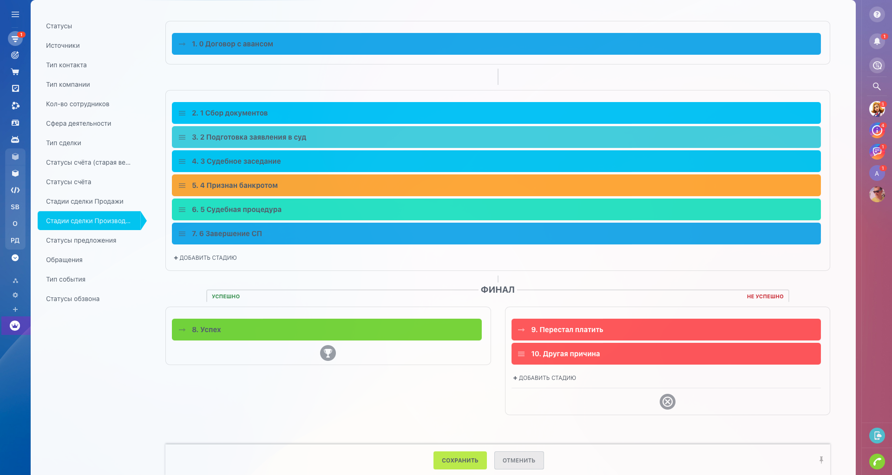Viewport: 892px width, 475px height.
Task: Add a stage below 'Другая причина'
Action: (544, 378)
